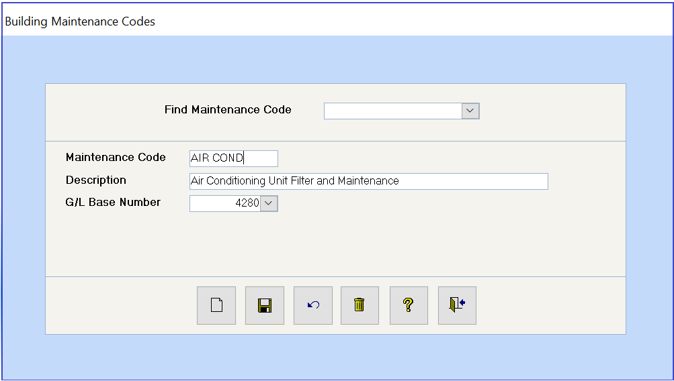Click the word Maintenance in description text
674x381 pixels.
point(368,181)
